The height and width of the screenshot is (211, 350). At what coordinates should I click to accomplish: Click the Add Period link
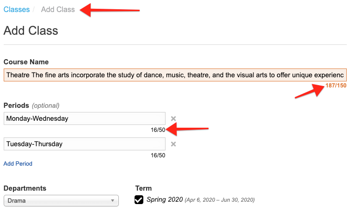pyautogui.click(x=18, y=164)
